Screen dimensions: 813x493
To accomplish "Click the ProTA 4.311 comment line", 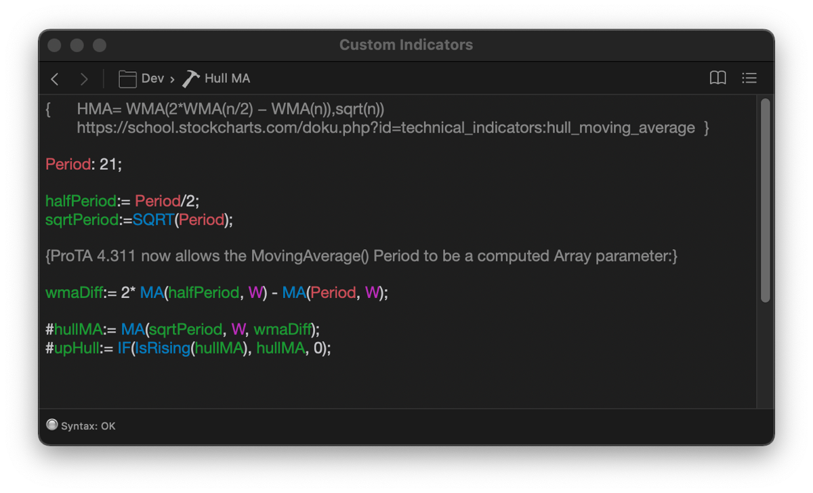I will tap(361, 256).
